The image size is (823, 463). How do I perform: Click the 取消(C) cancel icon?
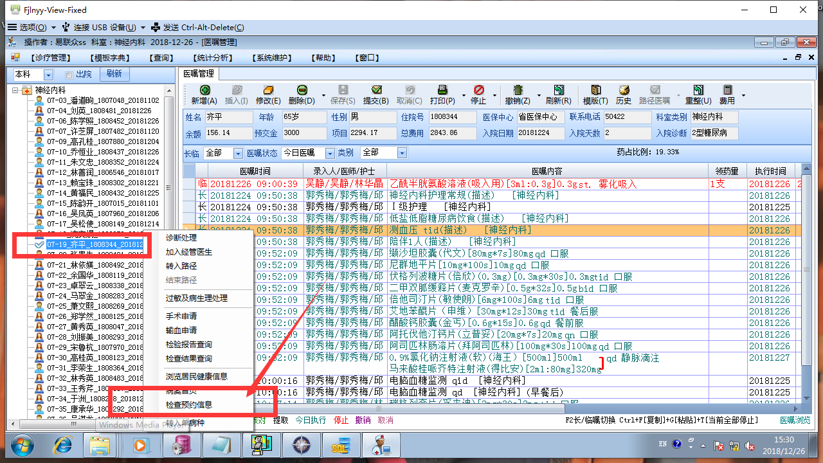point(409,91)
